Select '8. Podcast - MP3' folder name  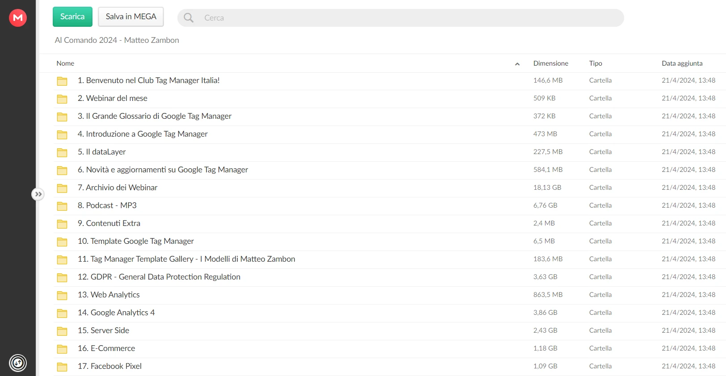[x=107, y=205]
